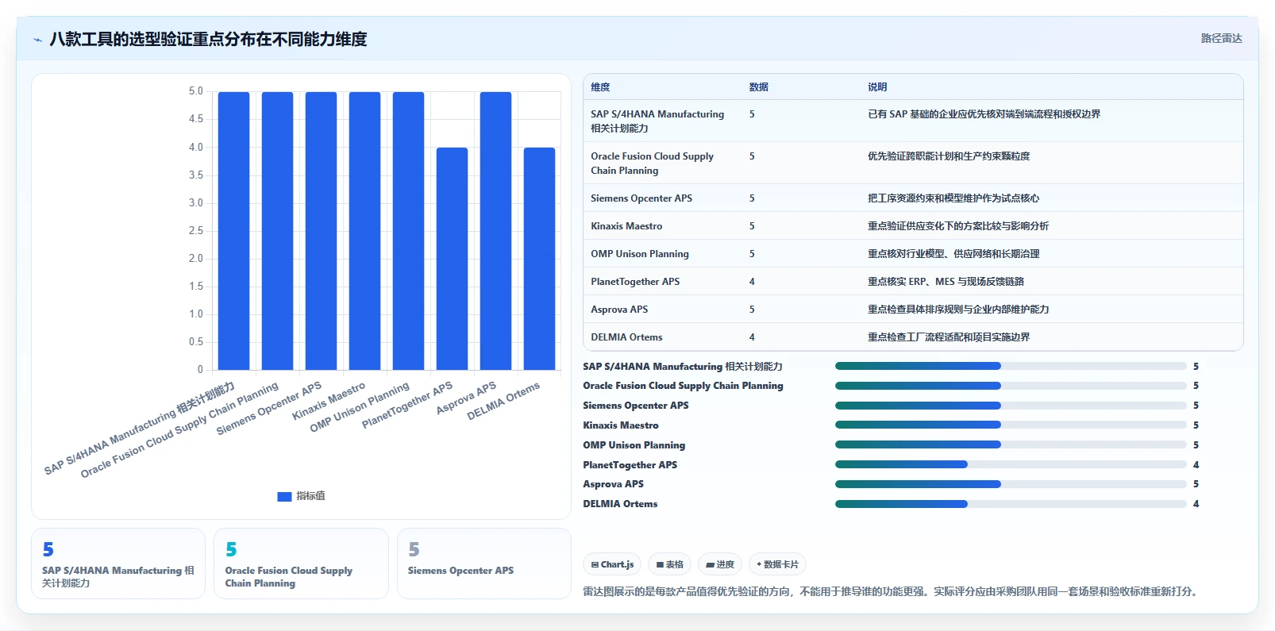Click the Oracle Fusion Cloud Supply Chain Planning progress bar

[1011, 386]
